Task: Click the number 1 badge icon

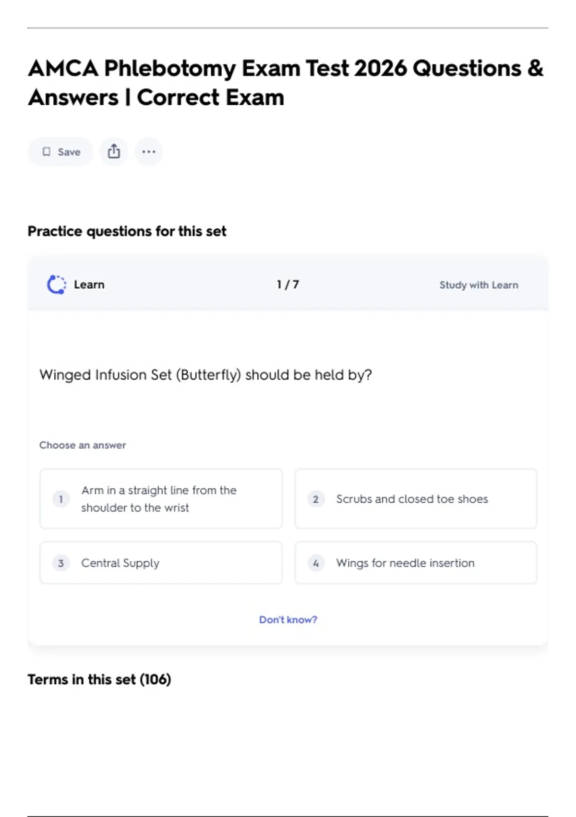Action: coord(61,499)
